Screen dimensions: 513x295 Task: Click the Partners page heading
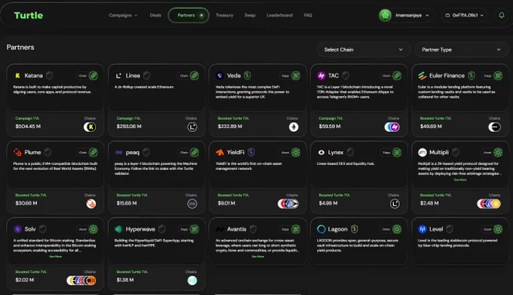tap(20, 47)
